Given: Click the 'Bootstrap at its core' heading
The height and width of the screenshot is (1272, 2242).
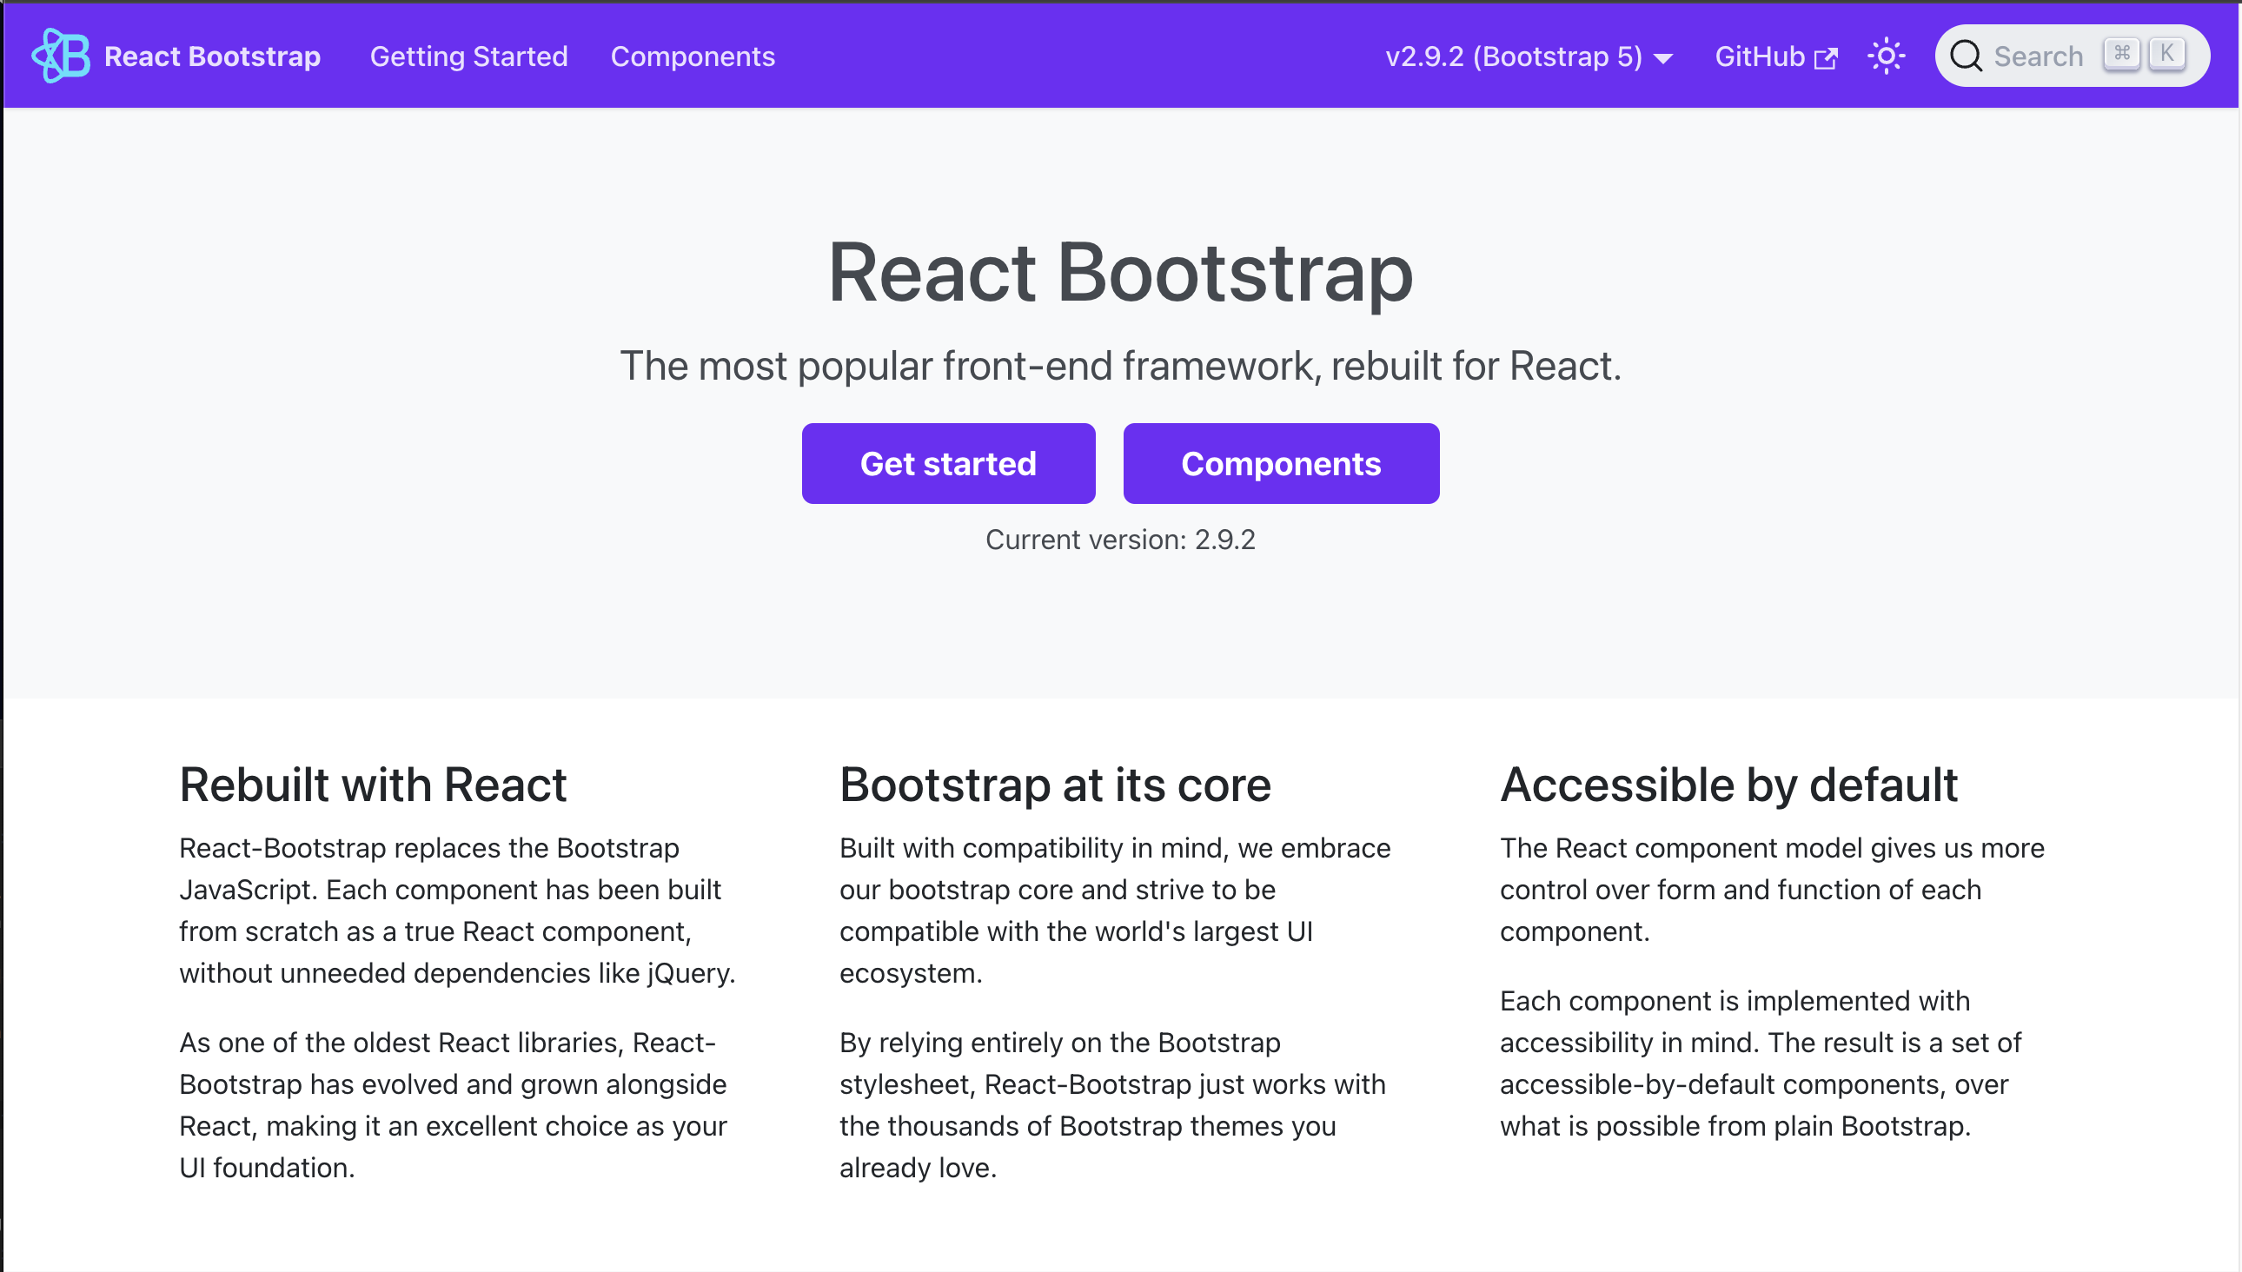Looking at the screenshot, I should point(1055,784).
